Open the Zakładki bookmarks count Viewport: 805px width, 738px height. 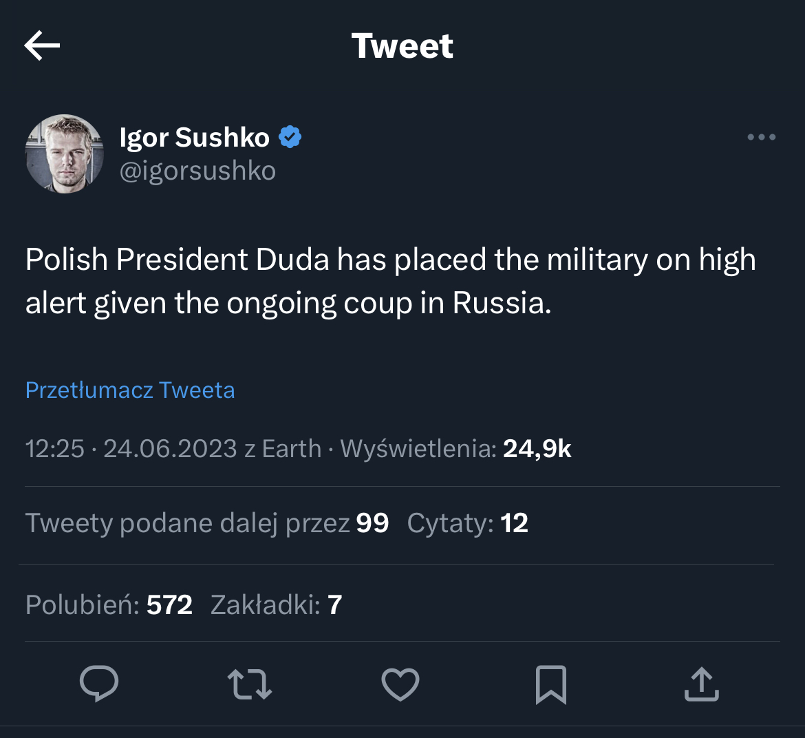click(x=276, y=604)
